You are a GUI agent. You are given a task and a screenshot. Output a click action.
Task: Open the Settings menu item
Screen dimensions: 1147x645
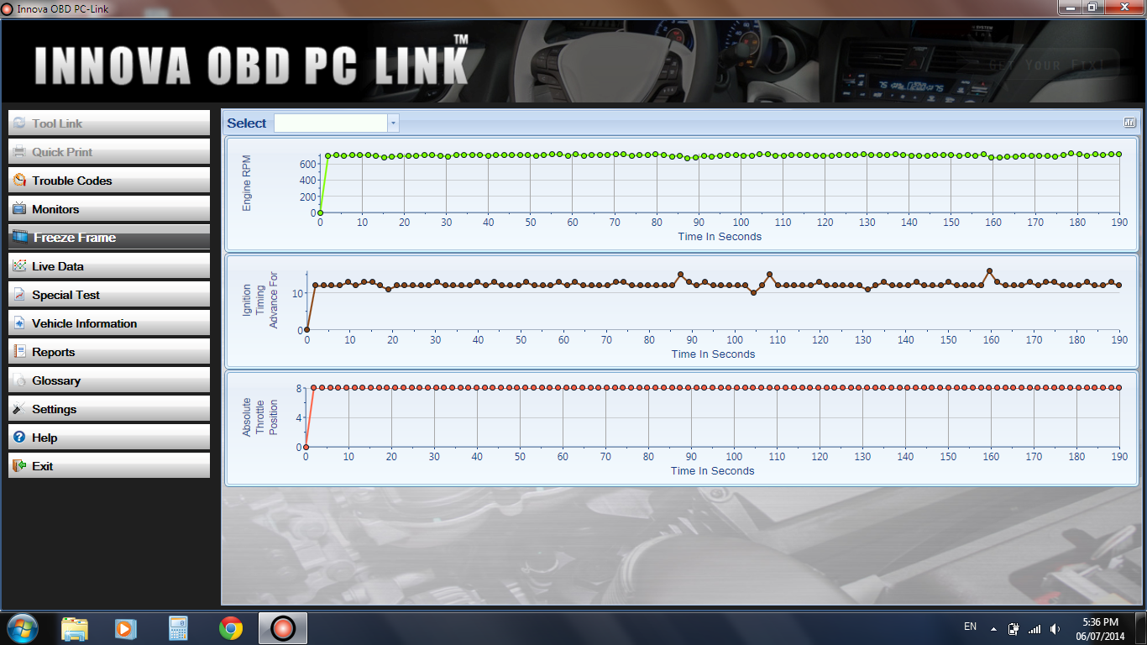(109, 409)
